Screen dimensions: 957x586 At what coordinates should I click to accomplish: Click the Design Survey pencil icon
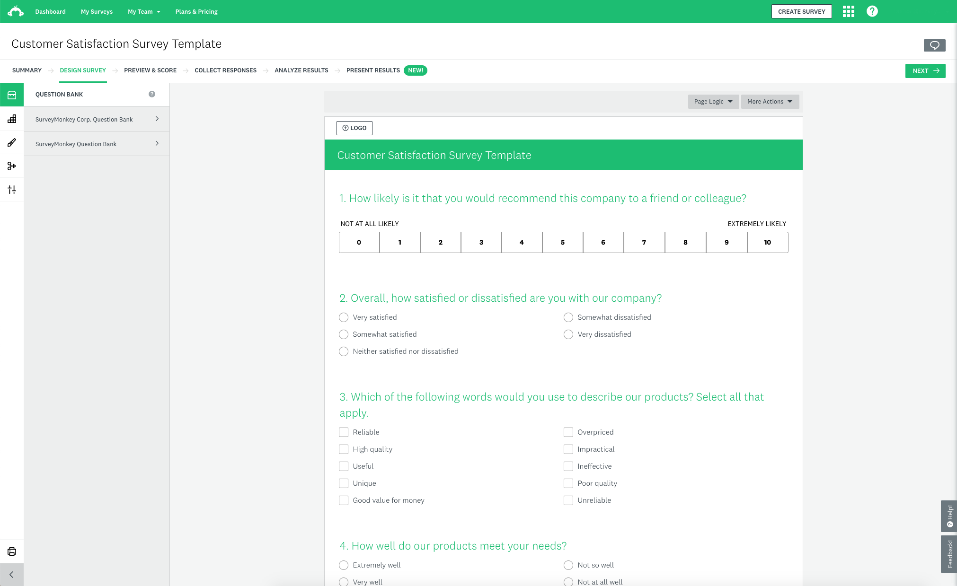pyautogui.click(x=12, y=142)
